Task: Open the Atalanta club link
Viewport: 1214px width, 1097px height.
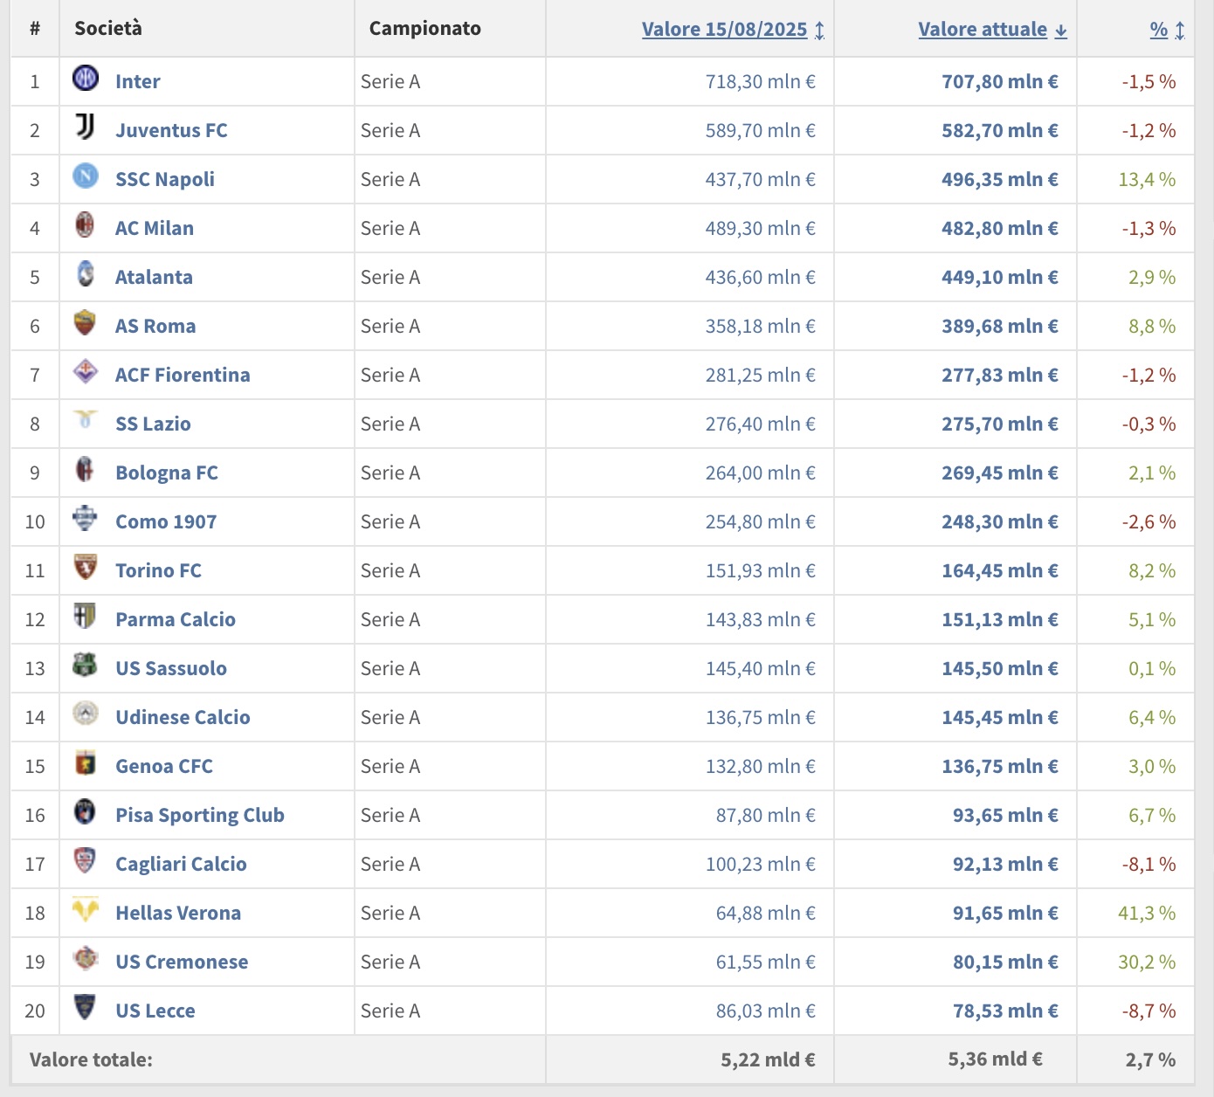Action: 154,277
